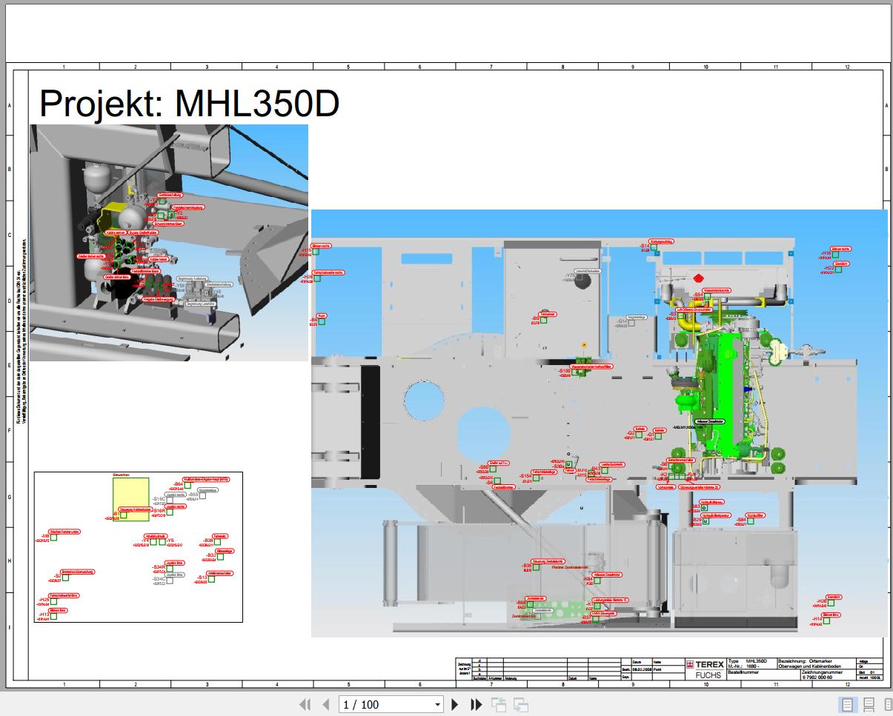The height and width of the screenshot is (716, 893).
Task: Click the Projekt: MHL350D title
Action: (x=189, y=104)
